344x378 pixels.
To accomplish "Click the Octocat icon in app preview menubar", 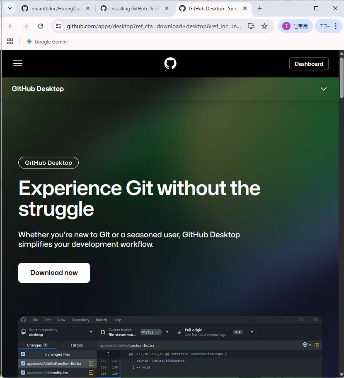I will [x=23, y=320].
